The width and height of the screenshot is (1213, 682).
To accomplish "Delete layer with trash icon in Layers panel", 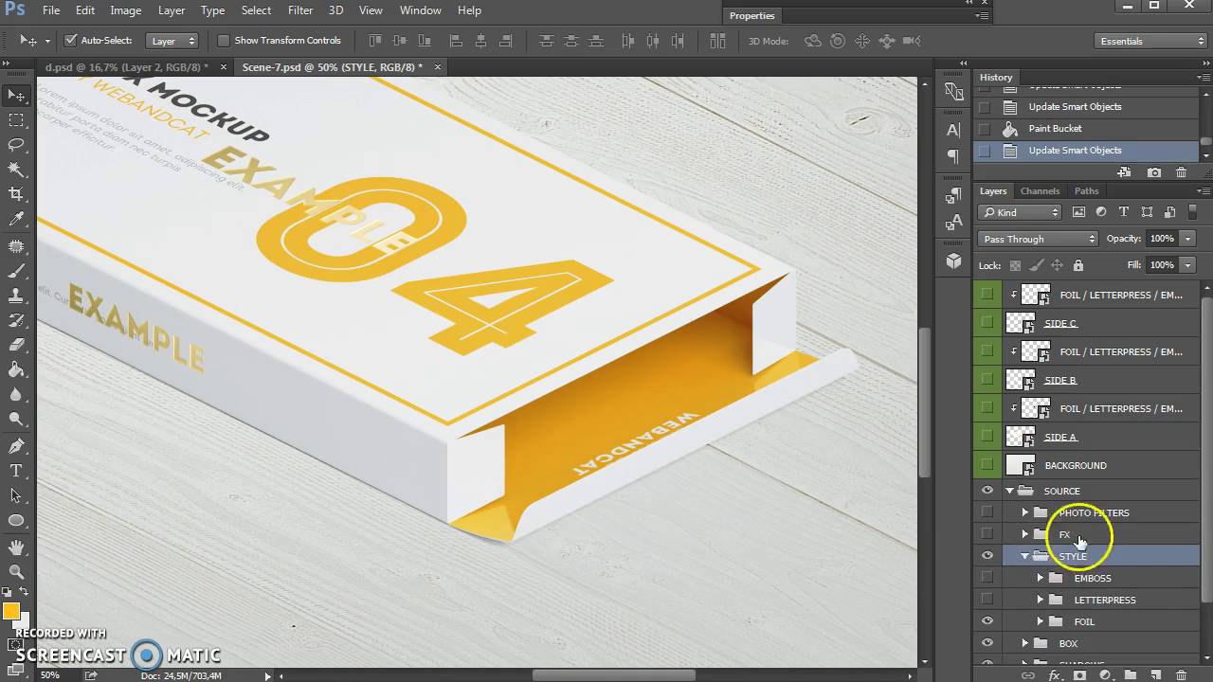I will click(1181, 675).
